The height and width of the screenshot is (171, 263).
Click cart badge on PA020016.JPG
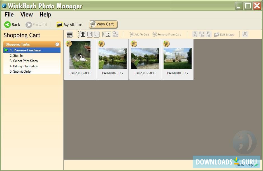coord(101,44)
